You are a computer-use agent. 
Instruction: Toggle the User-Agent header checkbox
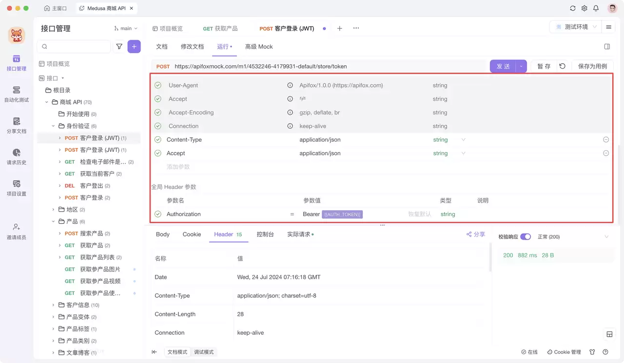point(158,85)
